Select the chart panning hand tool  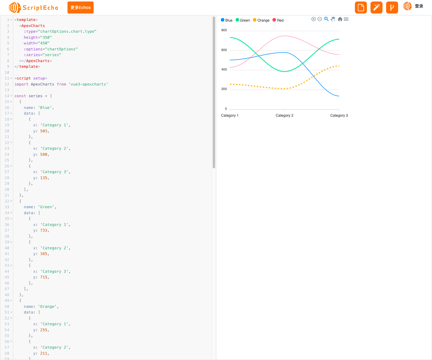point(333,19)
